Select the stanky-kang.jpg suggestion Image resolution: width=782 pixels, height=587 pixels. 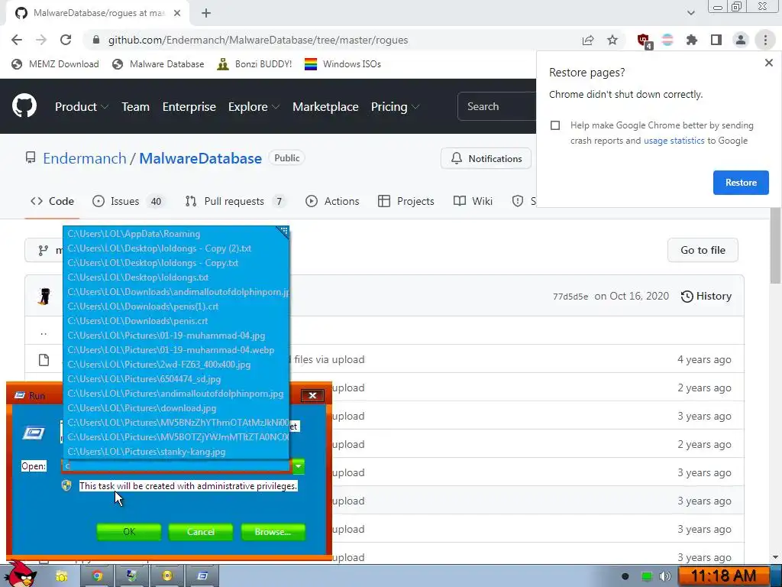(176, 452)
